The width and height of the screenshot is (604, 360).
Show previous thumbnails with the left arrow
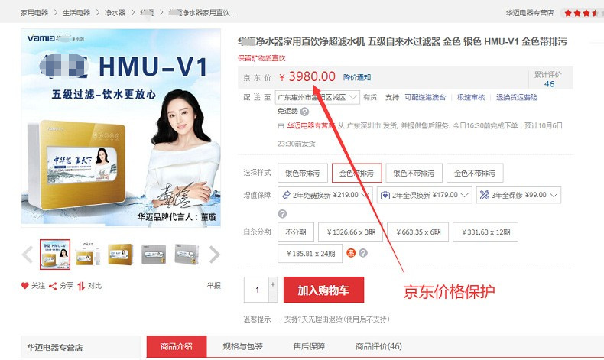tap(28, 255)
